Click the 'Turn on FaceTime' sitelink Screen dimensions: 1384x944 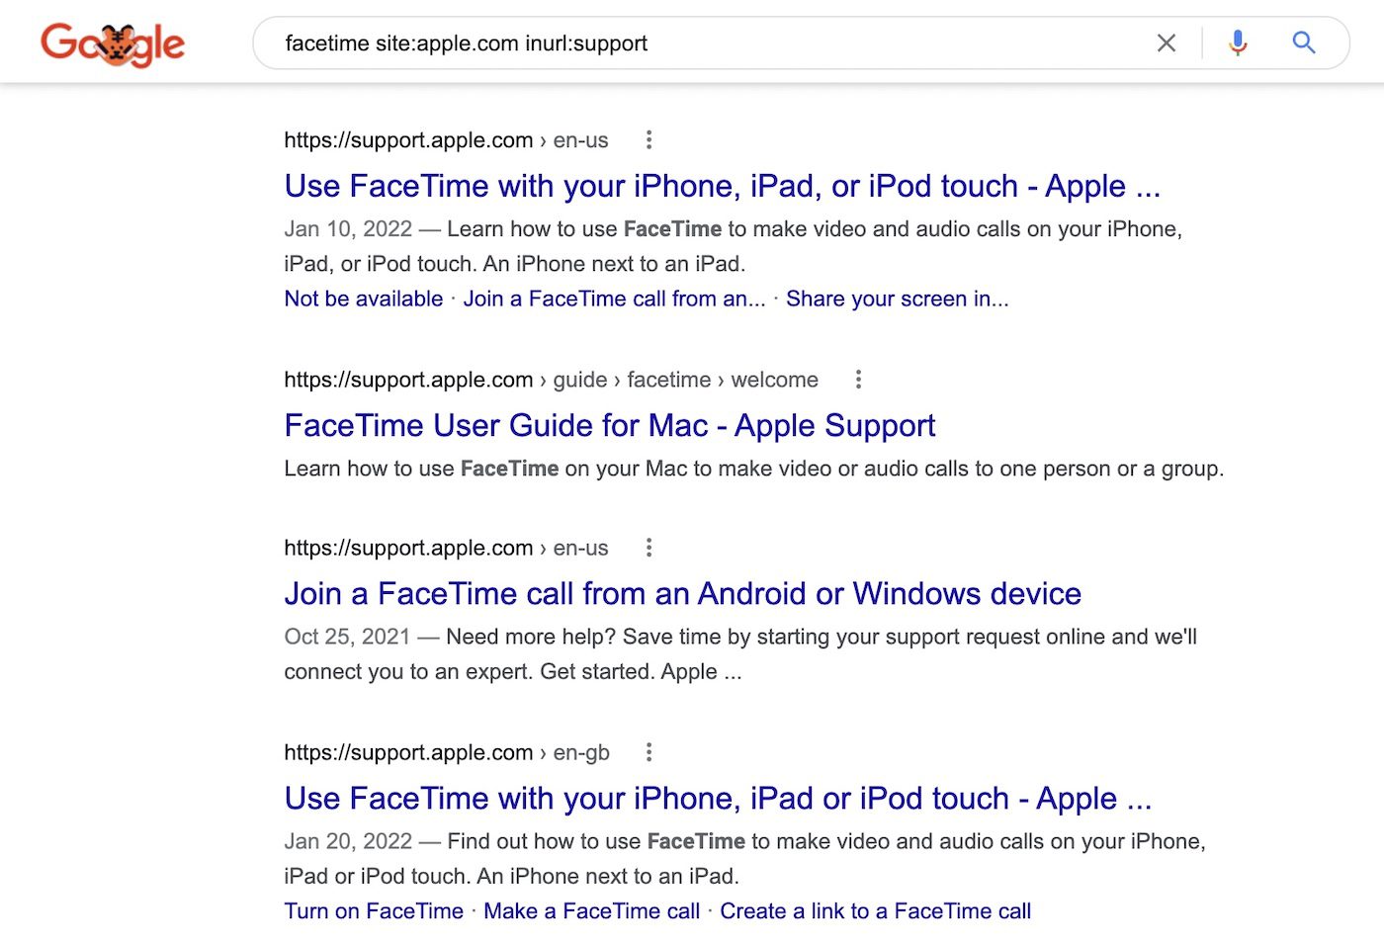click(374, 911)
